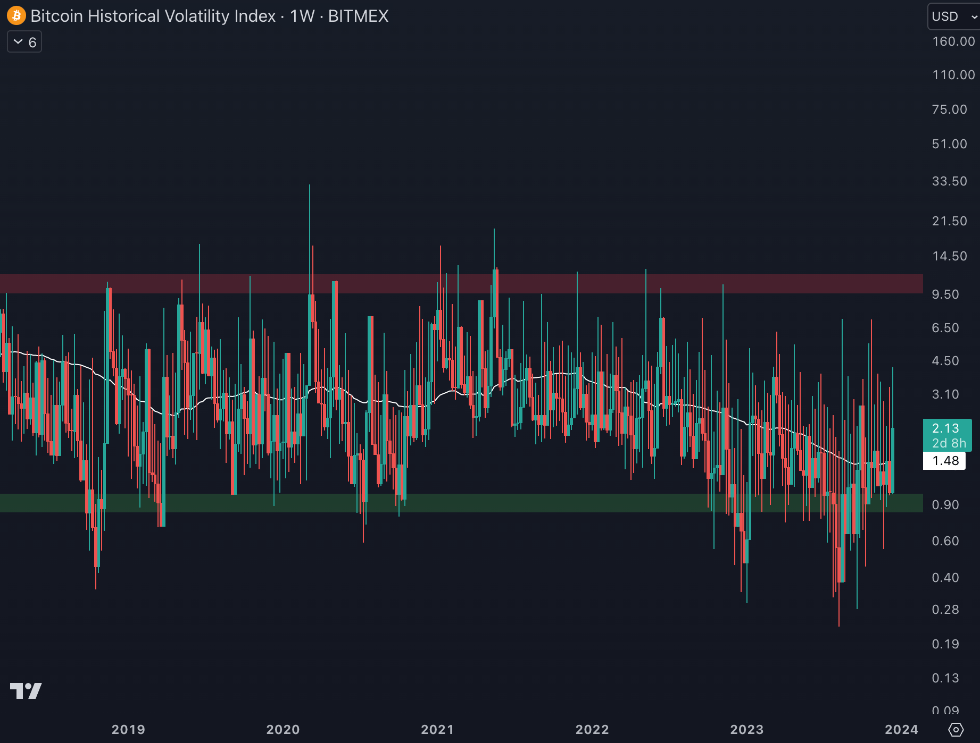The height and width of the screenshot is (743, 980).
Task: Click the 33.50 price scale label
Action: [x=949, y=181]
